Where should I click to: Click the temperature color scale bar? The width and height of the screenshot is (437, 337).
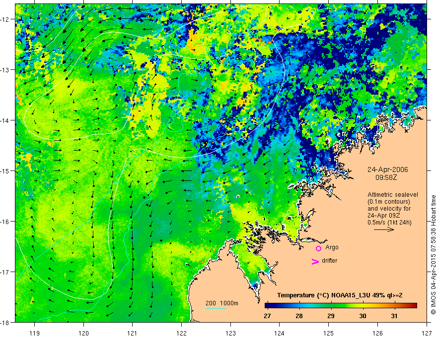(x=341, y=306)
